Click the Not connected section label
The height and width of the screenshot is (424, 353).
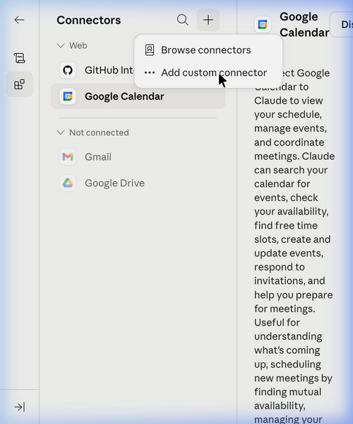click(99, 132)
